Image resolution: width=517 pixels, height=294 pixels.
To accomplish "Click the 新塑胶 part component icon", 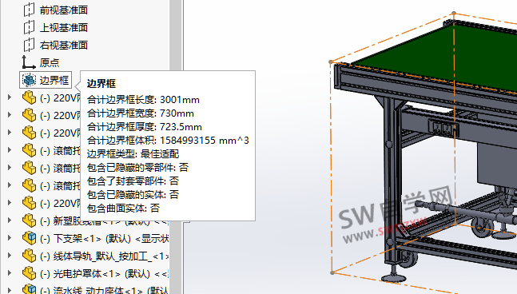I will coord(30,220).
